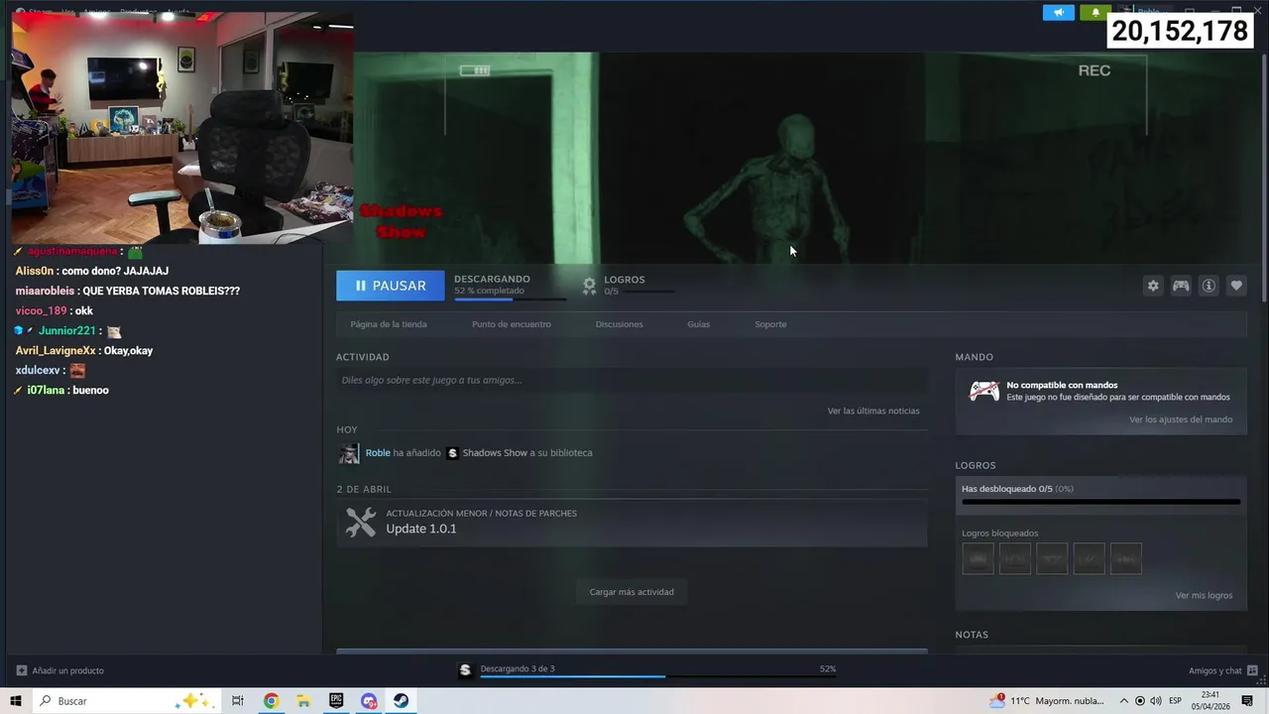Switch to Guías tab
Viewport: 1269px width, 714px height.
coord(699,324)
